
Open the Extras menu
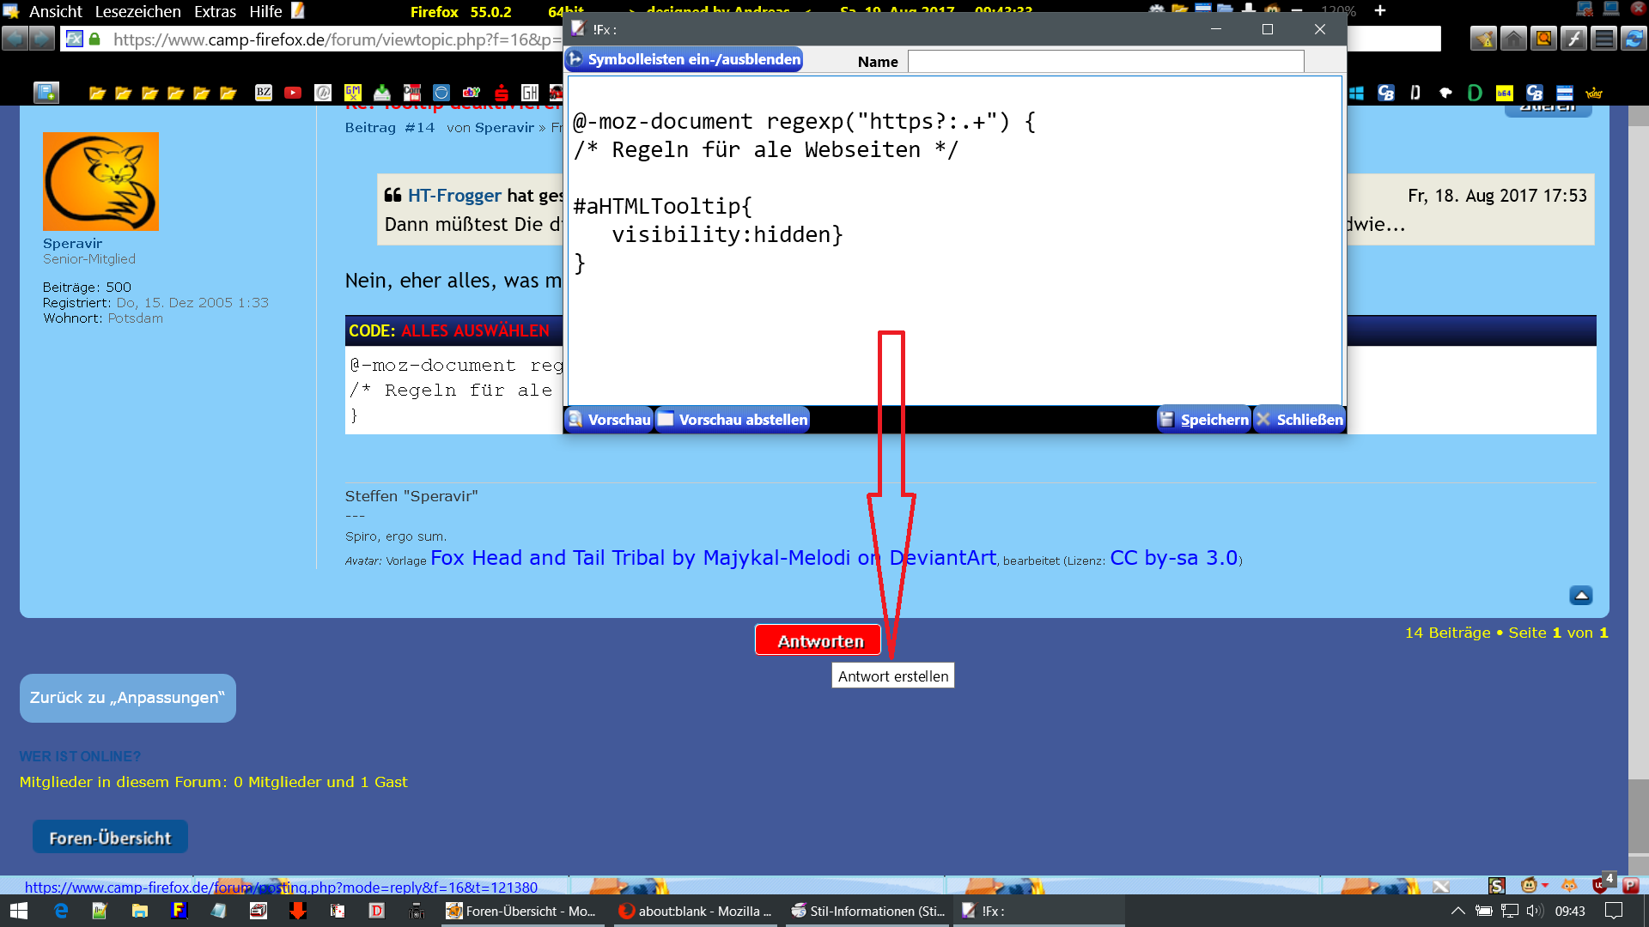(x=215, y=12)
